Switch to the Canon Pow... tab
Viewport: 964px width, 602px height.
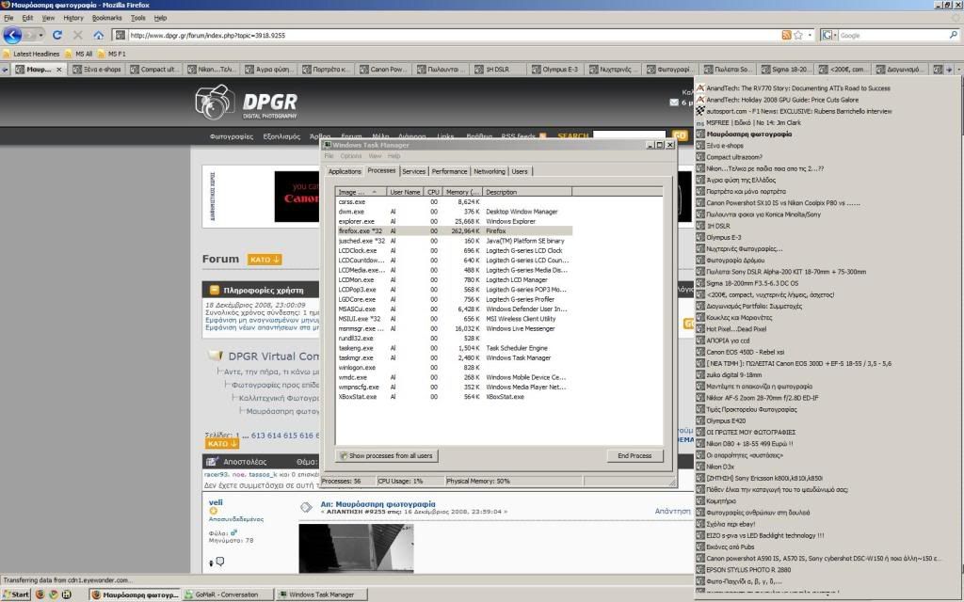384,70
